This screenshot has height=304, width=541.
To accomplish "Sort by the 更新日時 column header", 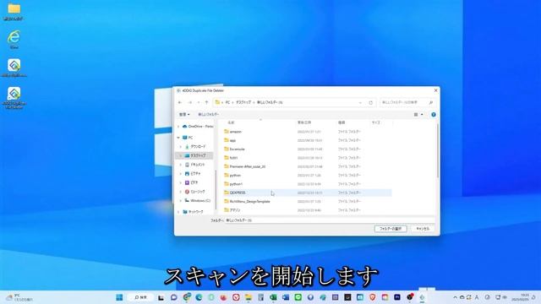I will (304, 122).
